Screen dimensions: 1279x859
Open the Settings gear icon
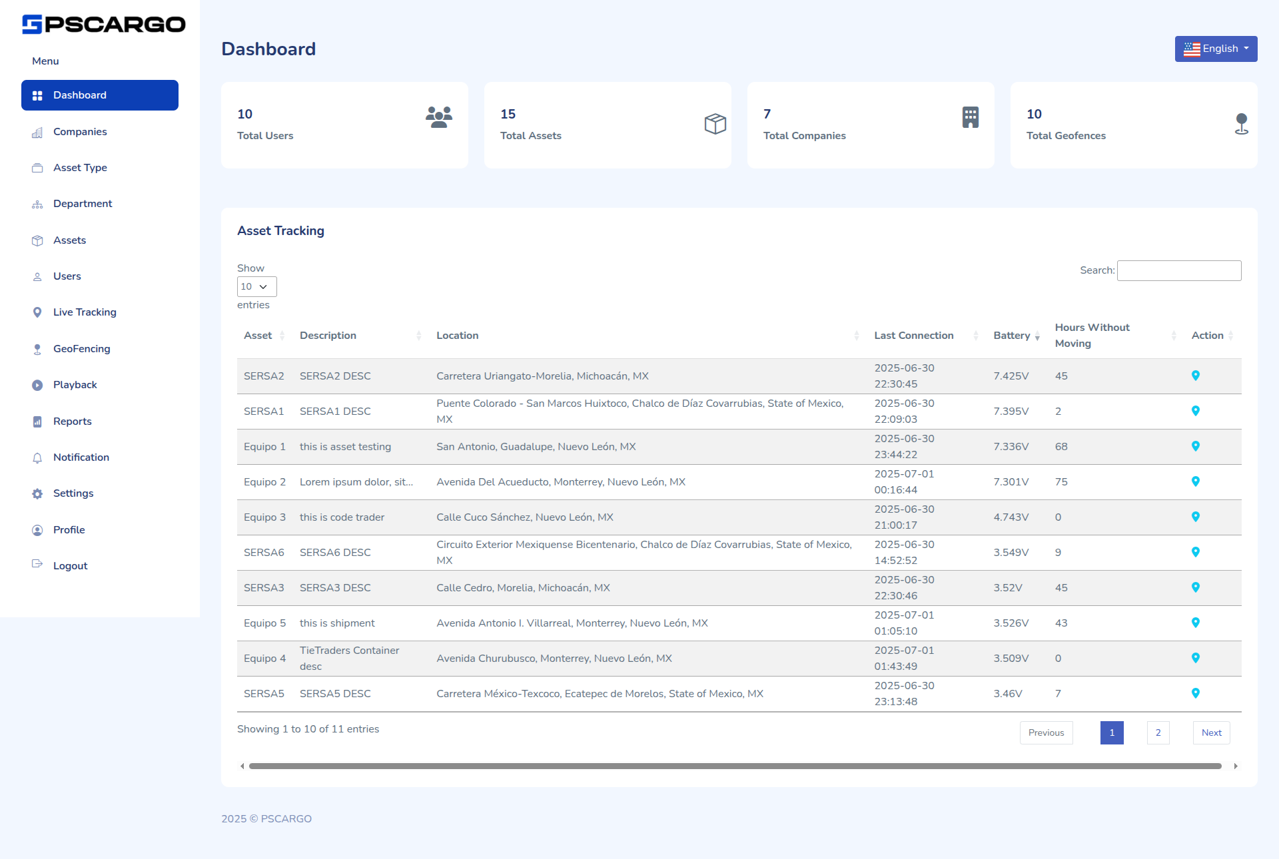click(x=37, y=493)
